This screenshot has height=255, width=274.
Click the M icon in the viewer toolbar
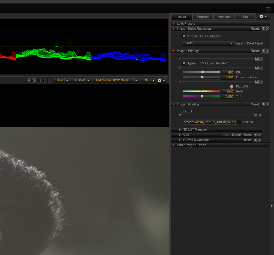29,80
